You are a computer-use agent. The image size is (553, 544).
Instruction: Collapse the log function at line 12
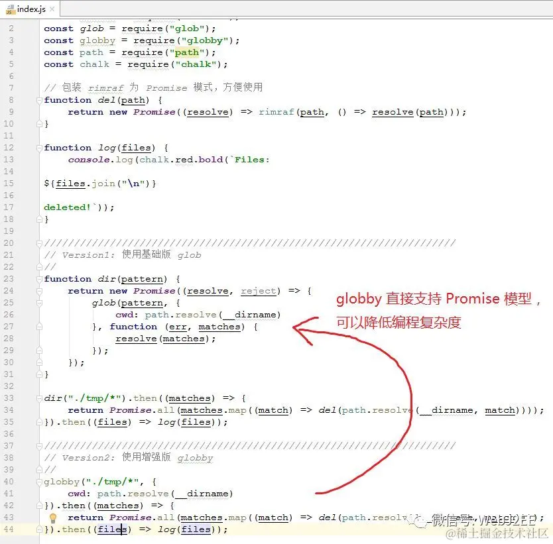(39, 148)
